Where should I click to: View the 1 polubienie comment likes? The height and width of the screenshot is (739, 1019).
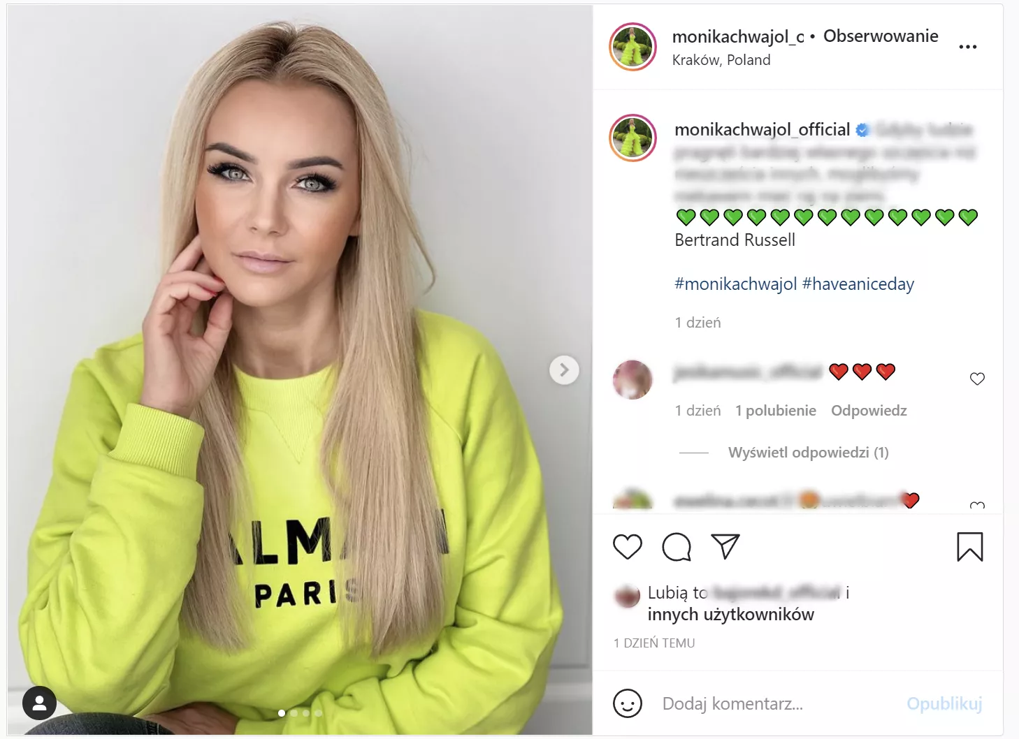776,411
